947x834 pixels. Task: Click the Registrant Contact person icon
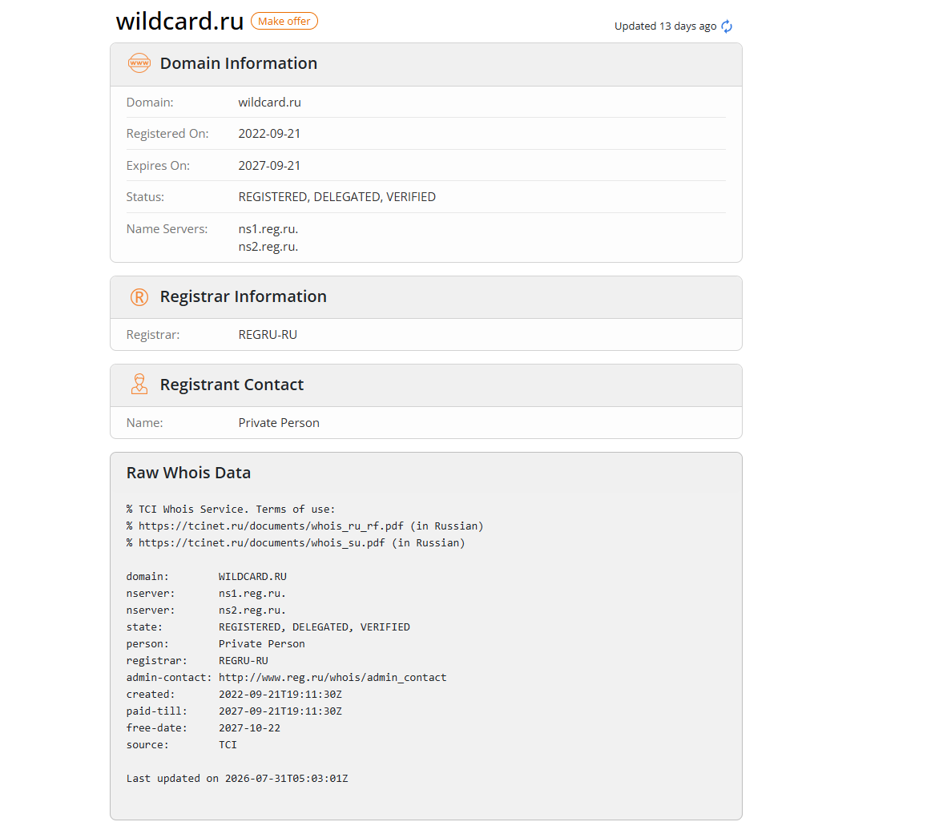point(139,384)
